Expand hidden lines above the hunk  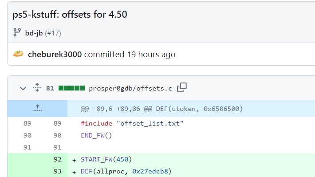[x=38, y=108]
